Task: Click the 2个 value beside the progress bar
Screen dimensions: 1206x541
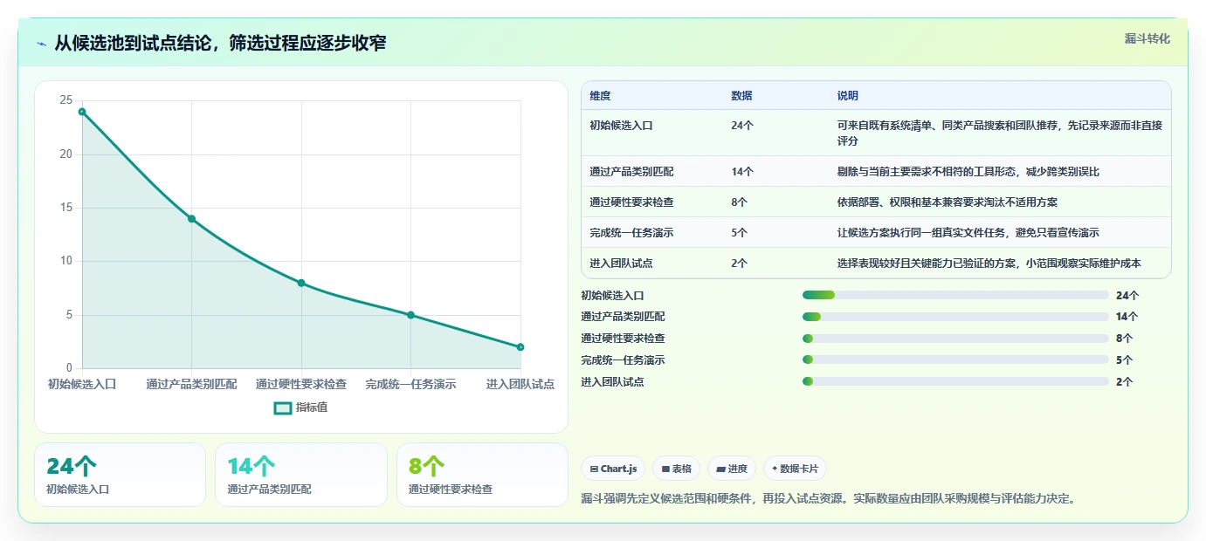Action: click(x=1125, y=382)
